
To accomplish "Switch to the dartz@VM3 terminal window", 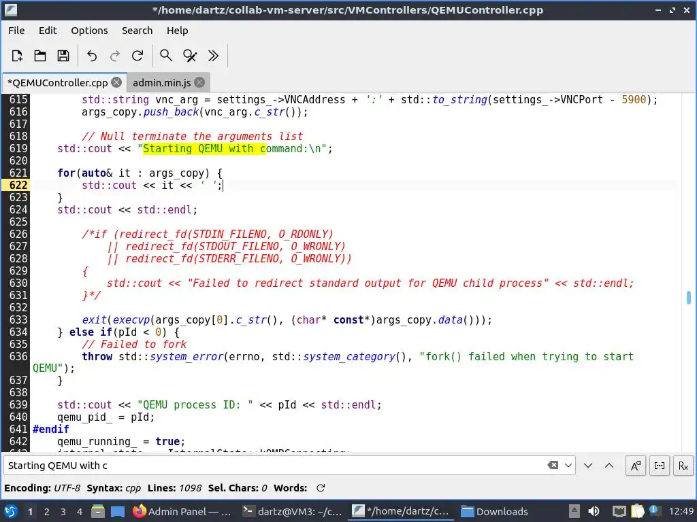I will point(293,511).
